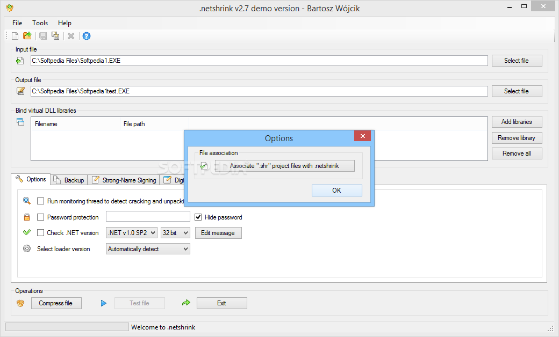
Task: Enable Check .NET version checkbox
Action: click(41, 233)
